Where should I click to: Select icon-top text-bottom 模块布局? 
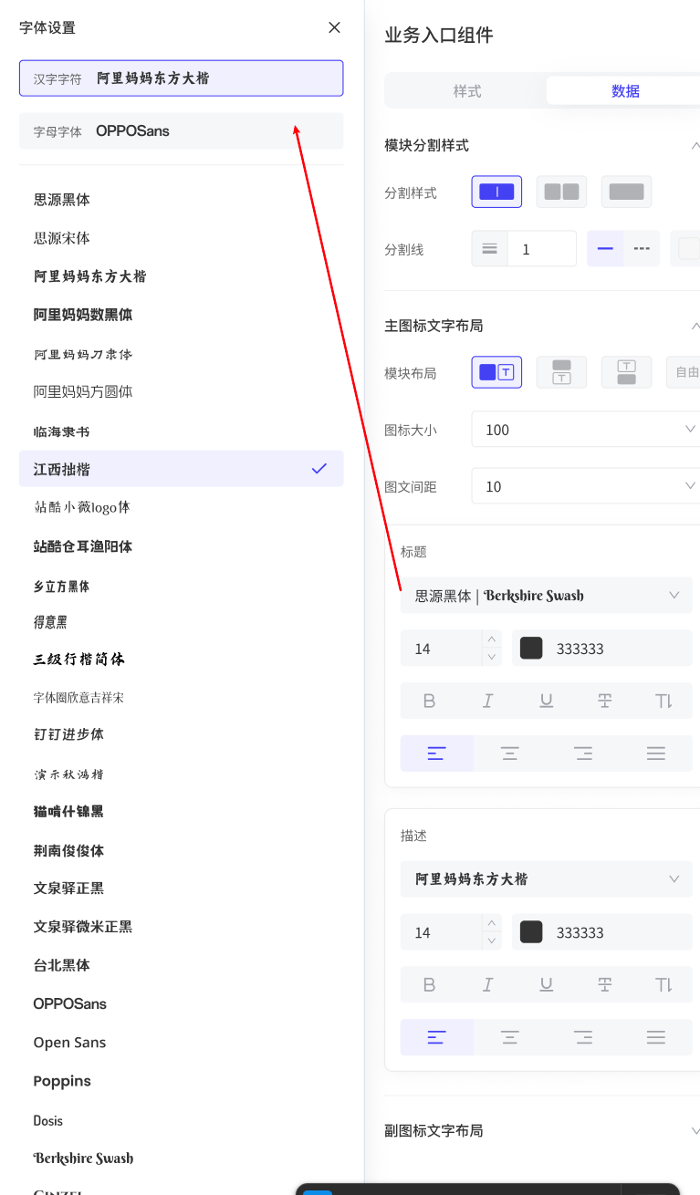click(561, 372)
